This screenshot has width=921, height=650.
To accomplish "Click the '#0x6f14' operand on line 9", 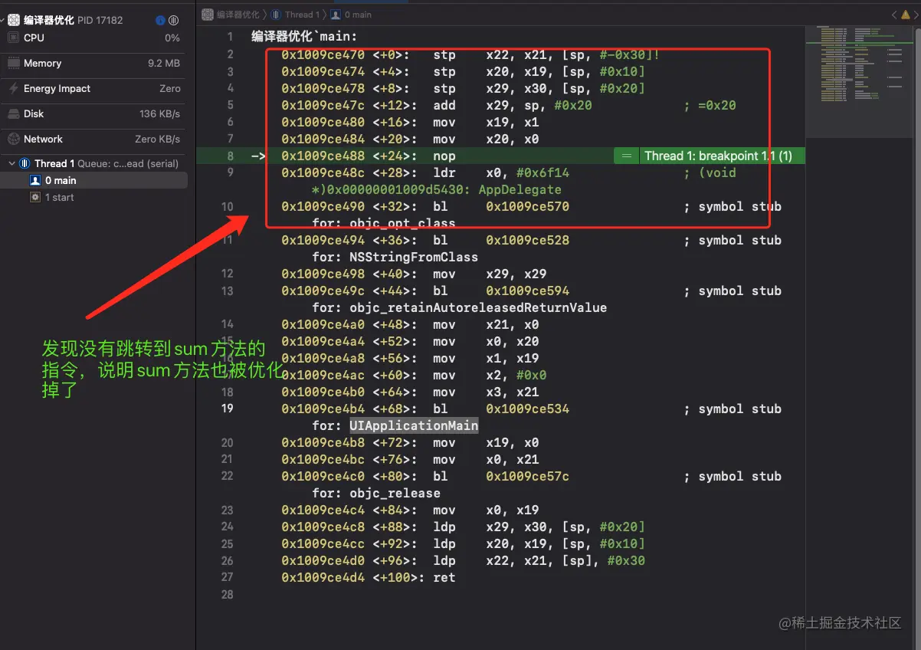I will (x=543, y=172).
